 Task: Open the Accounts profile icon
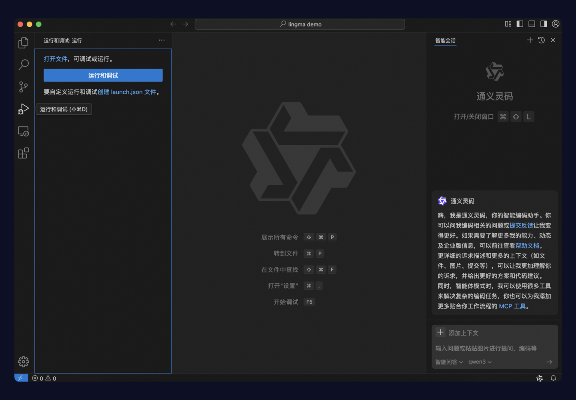pyautogui.click(x=556, y=24)
